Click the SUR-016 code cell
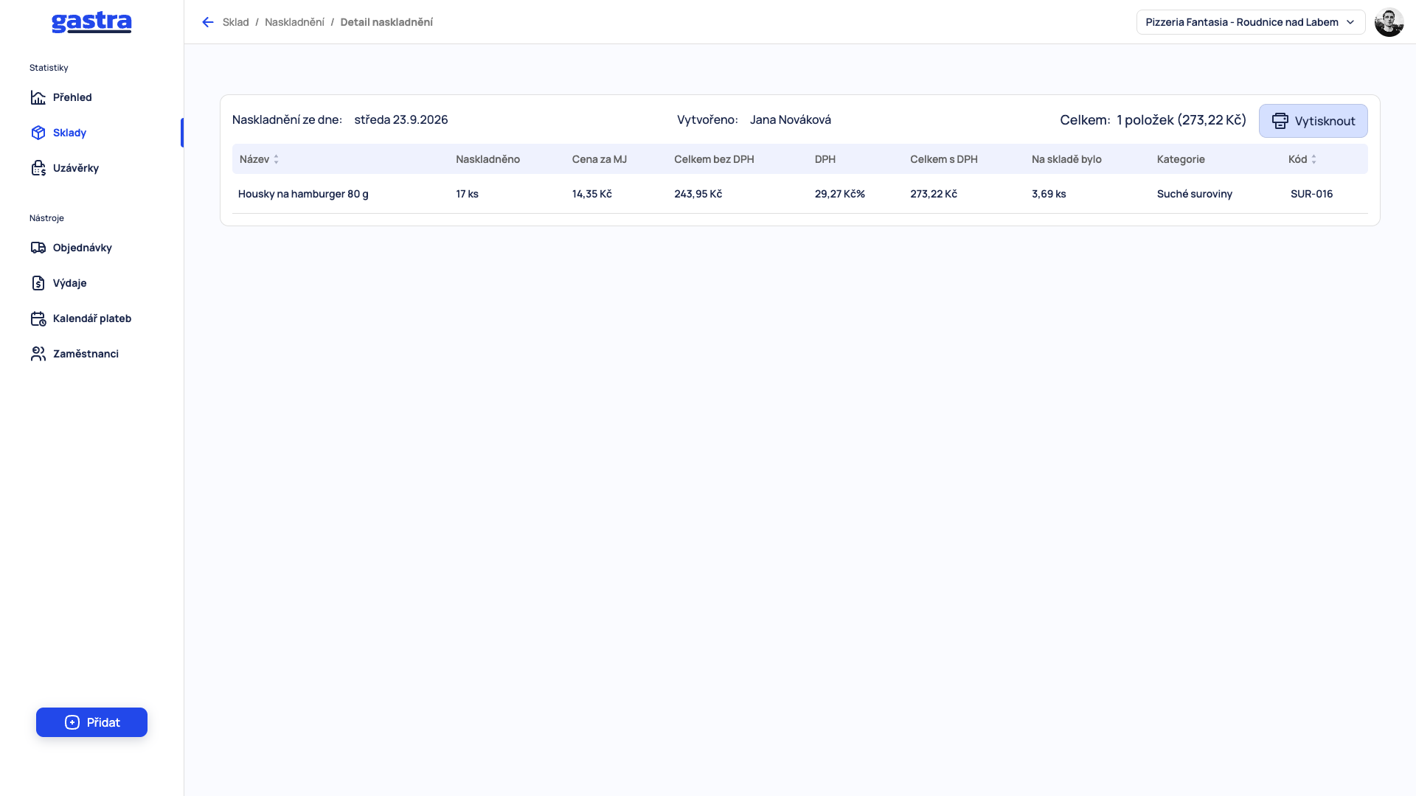The height and width of the screenshot is (796, 1416). tap(1312, 194)
